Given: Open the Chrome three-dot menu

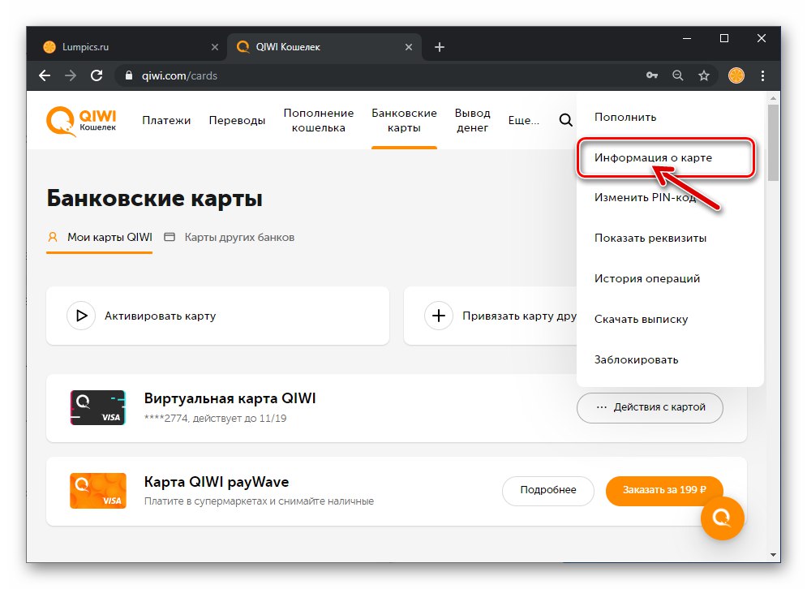Looking at the screenshot, I should coord(762,75).
